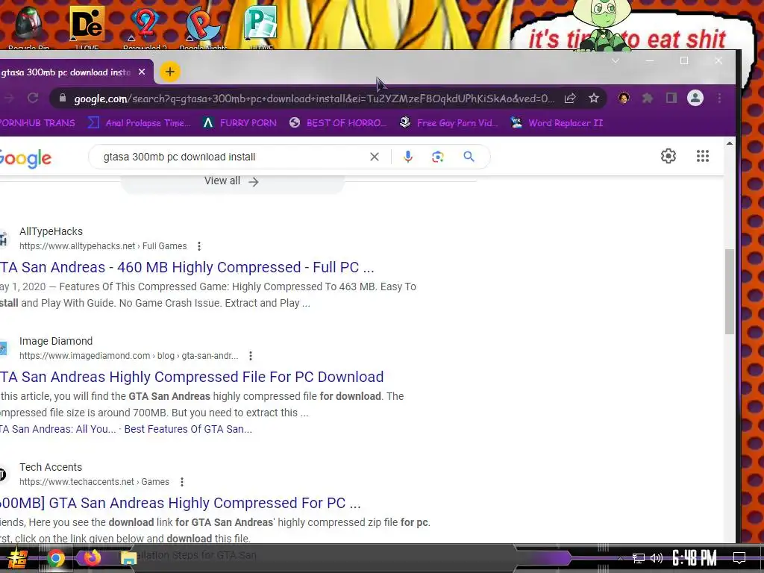
Task: Click the scroll-up arrow on the page scrollbar
Action: click(729, 143)
